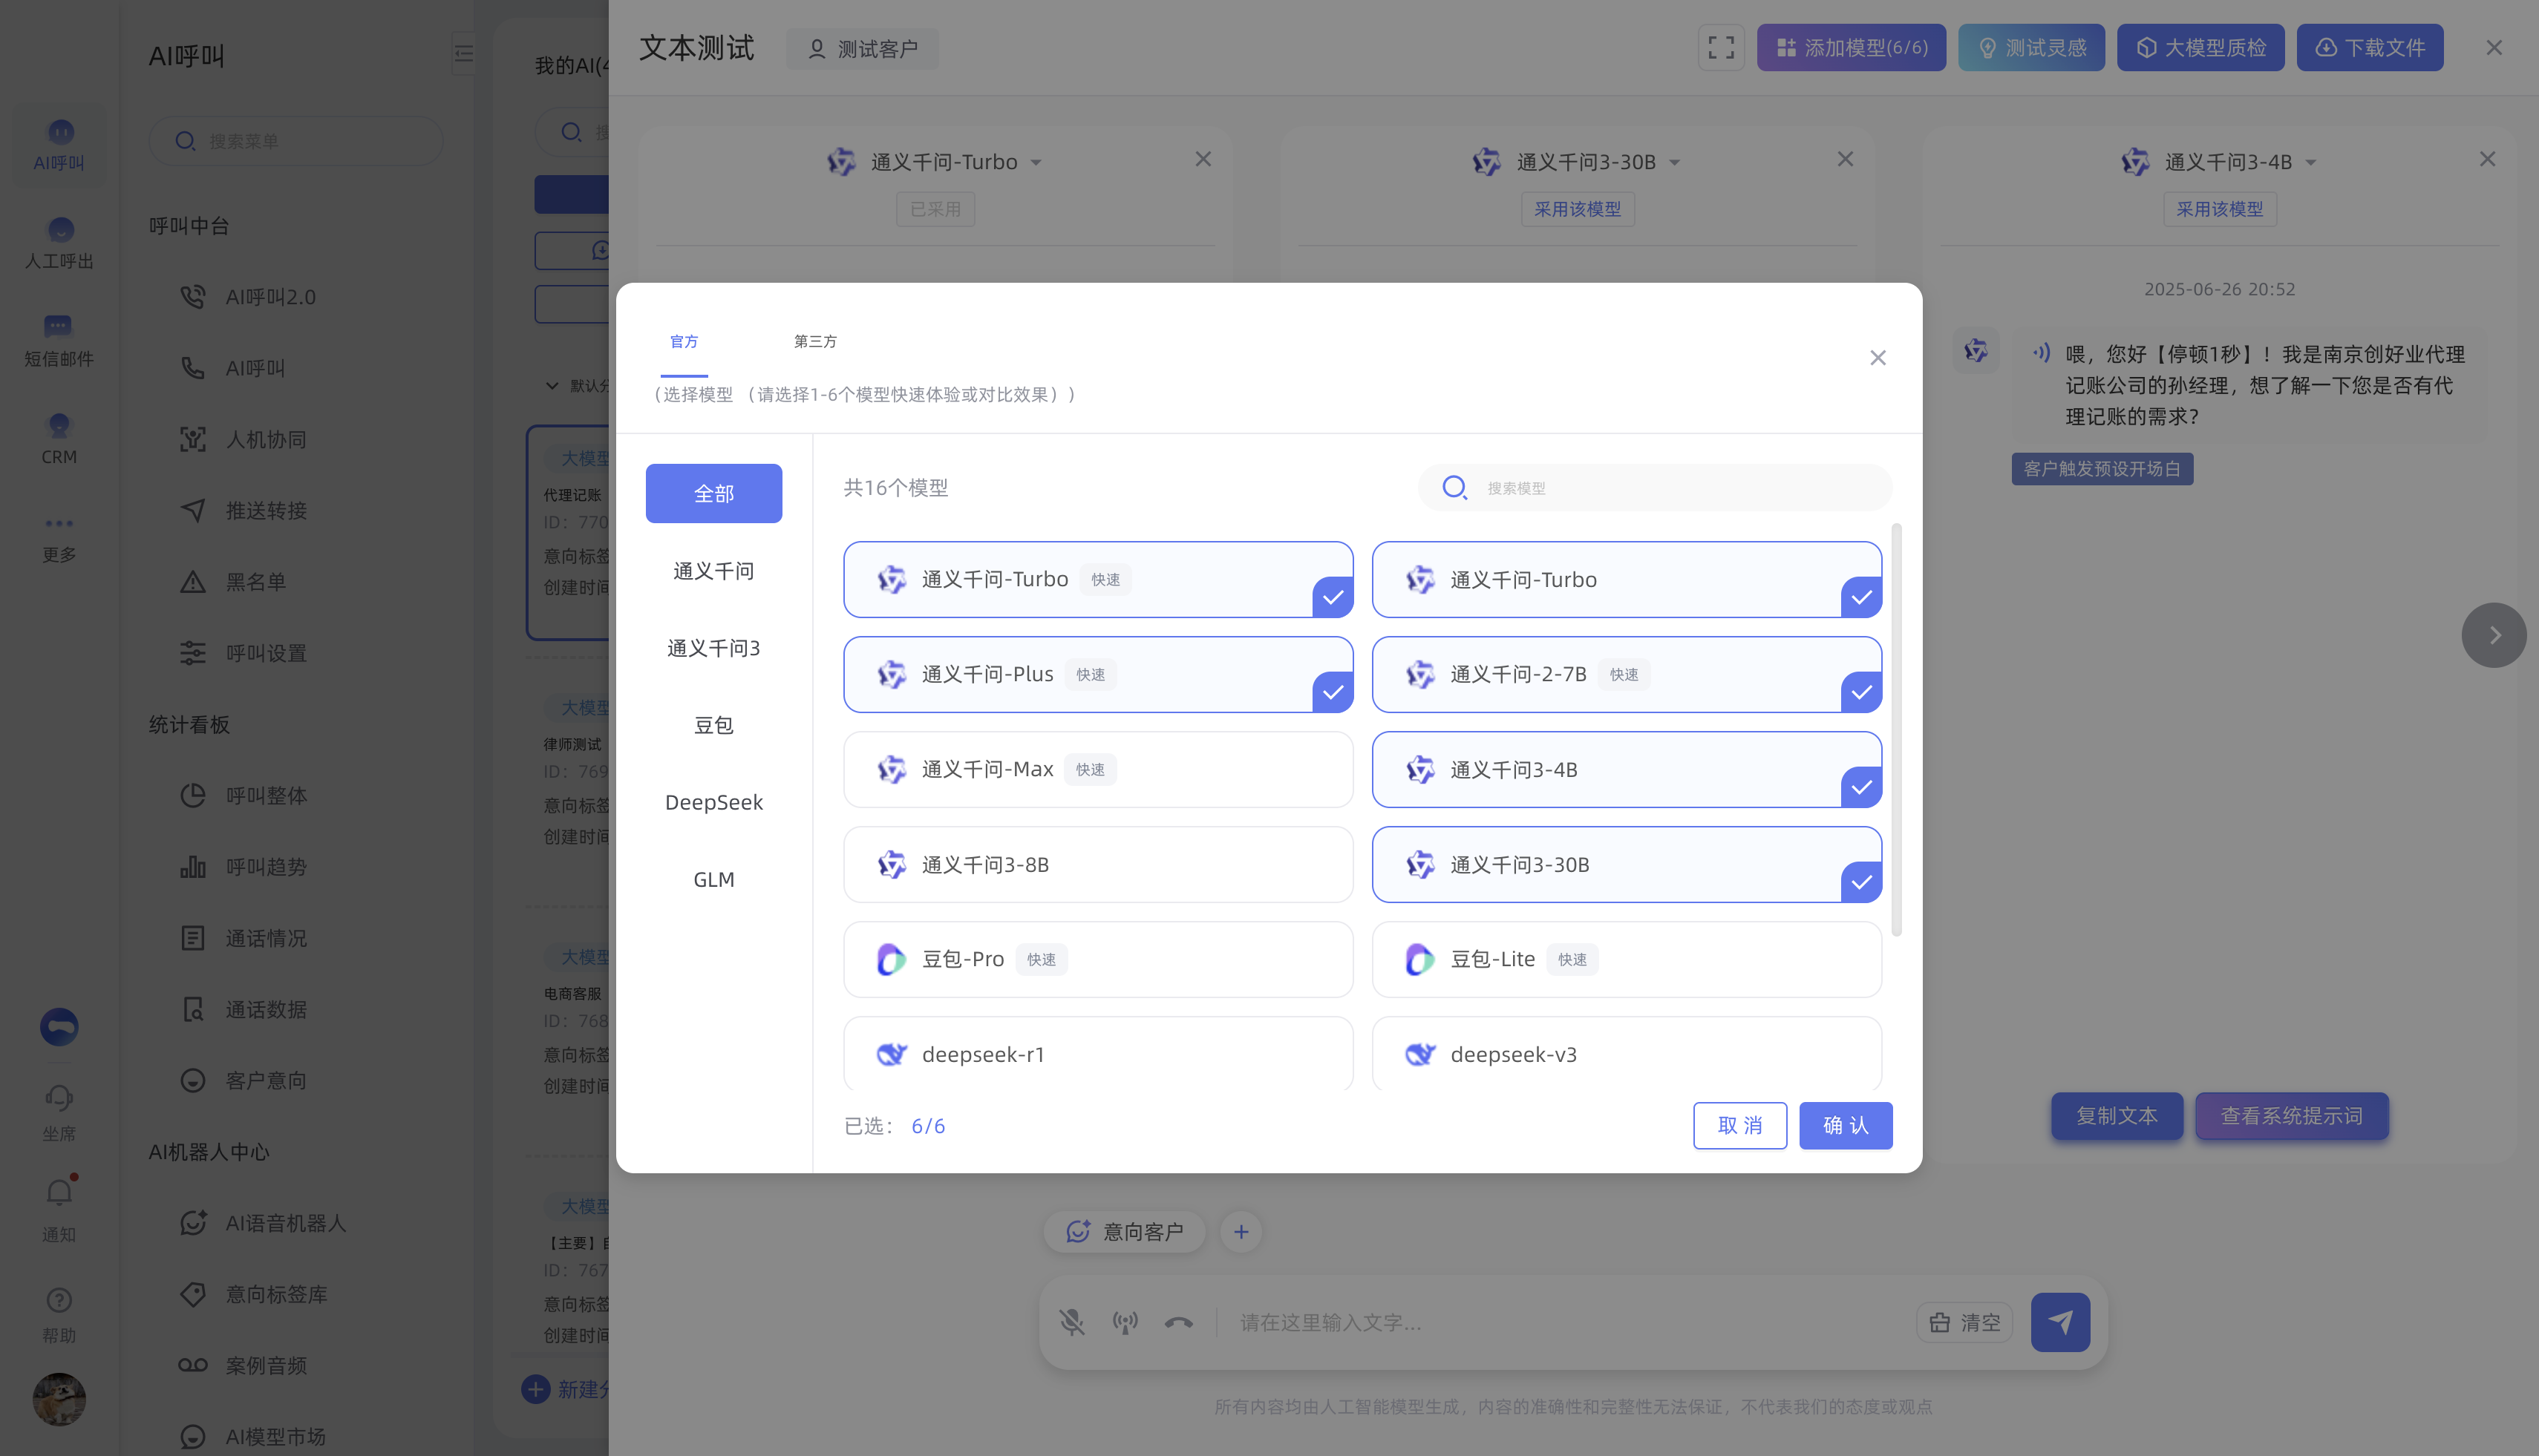Uncheck 通义千问3-4B model card
Screen dimensions: 2539x1456
[x=1626, y=769]
